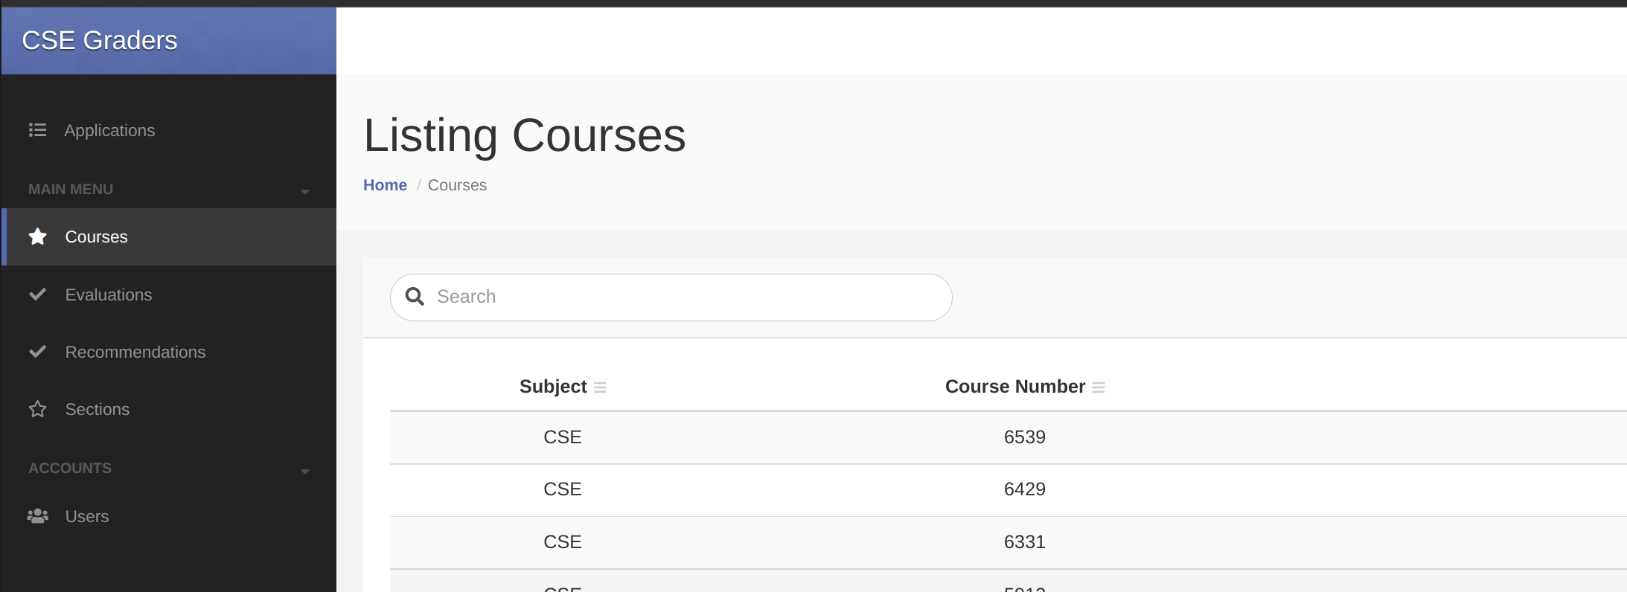Collapse the ACCOUNTS section

(x=305, y=471)
